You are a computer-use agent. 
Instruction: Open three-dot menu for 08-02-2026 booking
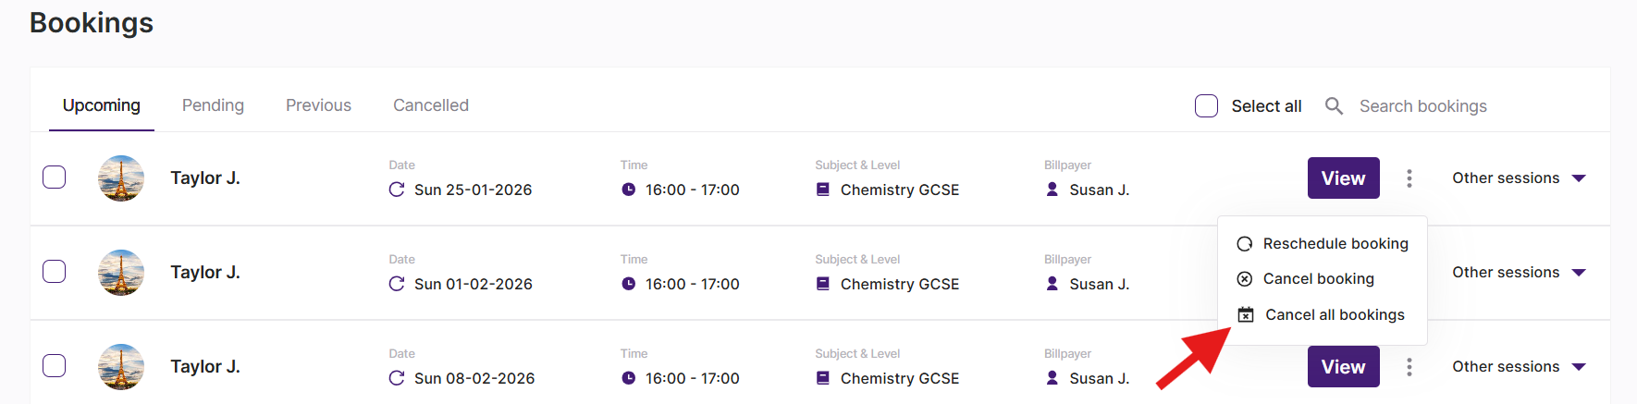(x=1409, y=367)
